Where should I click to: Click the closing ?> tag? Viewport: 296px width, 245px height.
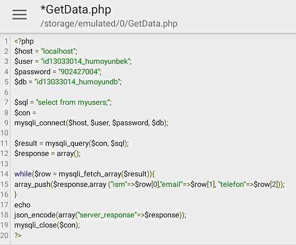pyautogui.click(x=18, y=235)
